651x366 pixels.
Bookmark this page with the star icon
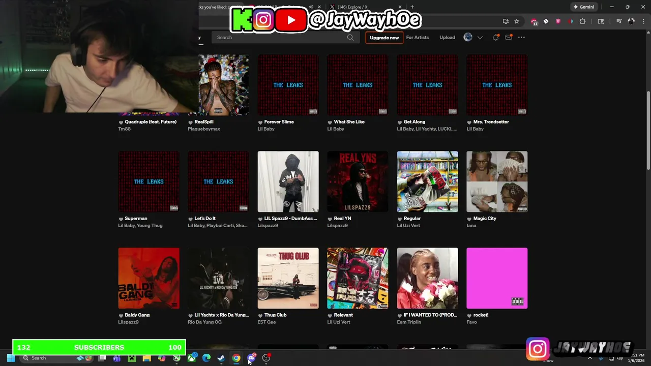(x=517, y=21)
